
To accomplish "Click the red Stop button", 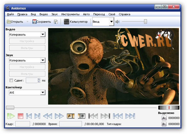I will (20, 116).
